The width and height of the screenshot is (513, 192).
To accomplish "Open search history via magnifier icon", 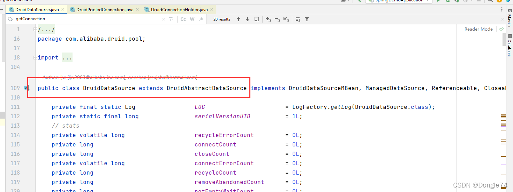I will coord(11,19).
